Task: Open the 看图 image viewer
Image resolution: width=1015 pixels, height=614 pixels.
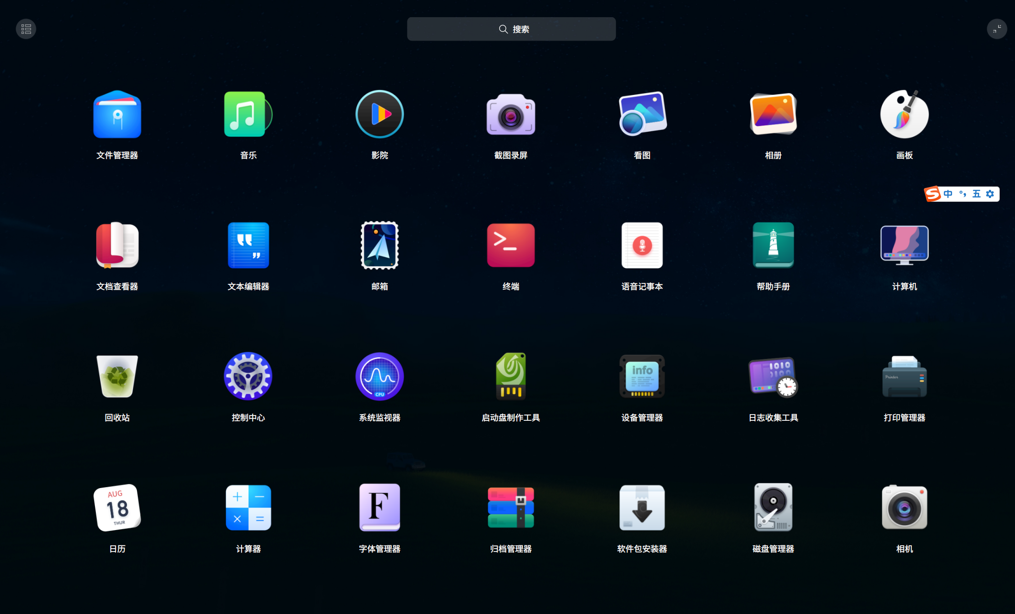Action: (x=642, y=114)
